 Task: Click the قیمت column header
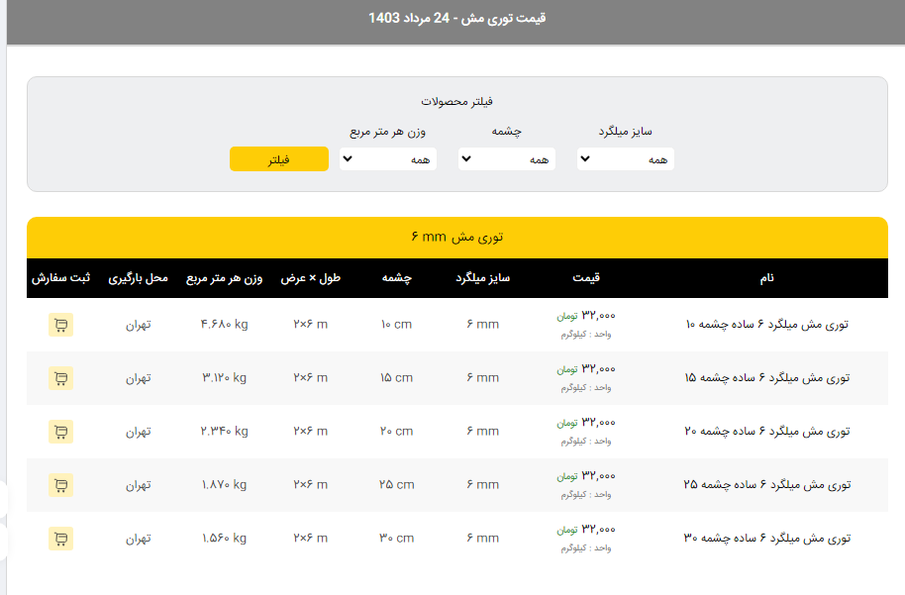pos(586,278)
